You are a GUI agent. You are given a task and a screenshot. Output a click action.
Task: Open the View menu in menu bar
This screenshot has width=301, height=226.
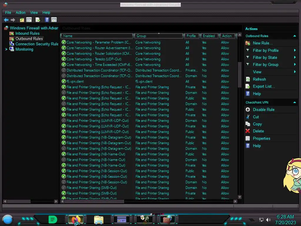pos(34,12)
